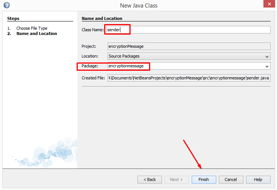This screenshot has width=277, height=190.
Task: Select step 'Name and Location' in Steps
Action: coord(37,33)
